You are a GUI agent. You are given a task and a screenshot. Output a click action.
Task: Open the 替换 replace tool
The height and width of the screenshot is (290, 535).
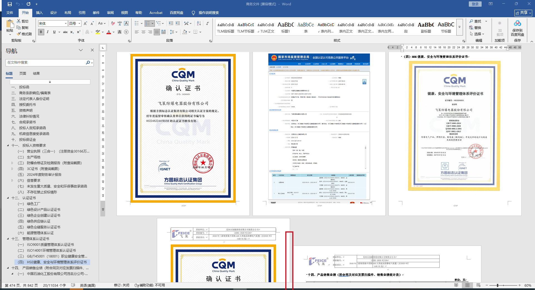475,27
